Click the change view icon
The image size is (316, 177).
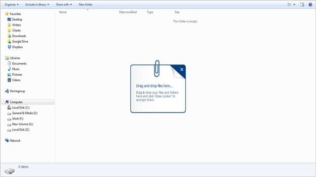(289, 4)
